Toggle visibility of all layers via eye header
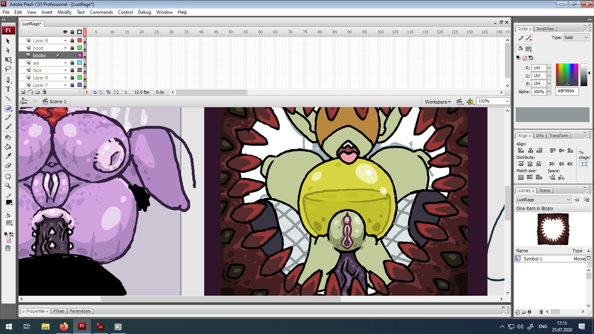The image size is (594, 334). (x=65, y=32)
